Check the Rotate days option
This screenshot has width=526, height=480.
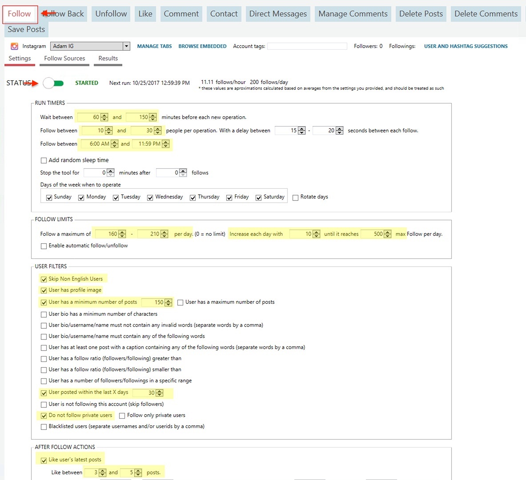point(295,198)
